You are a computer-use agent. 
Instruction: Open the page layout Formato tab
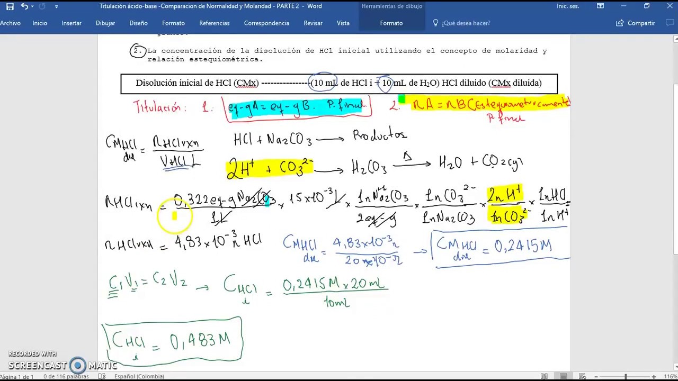(174, 23)
